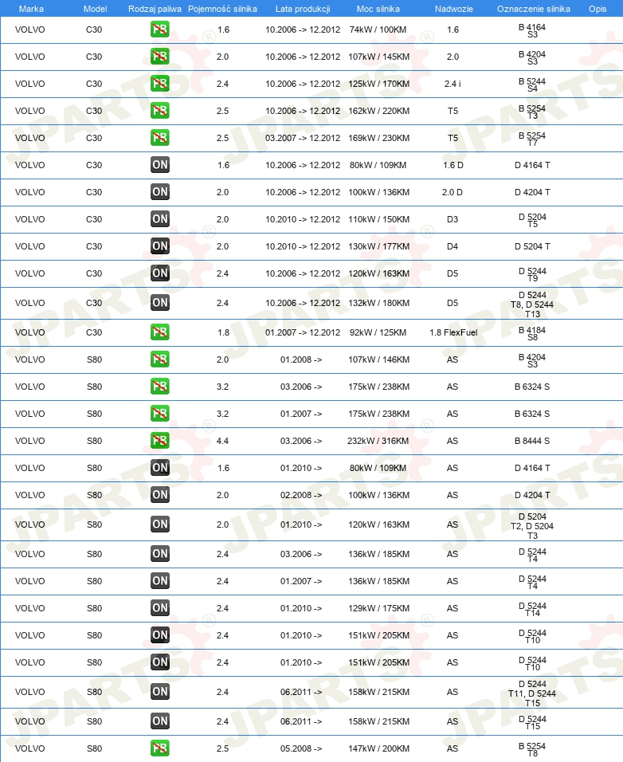Click body type D4
This screenshot has height=762, width=623.
click(x=452, y=246)
